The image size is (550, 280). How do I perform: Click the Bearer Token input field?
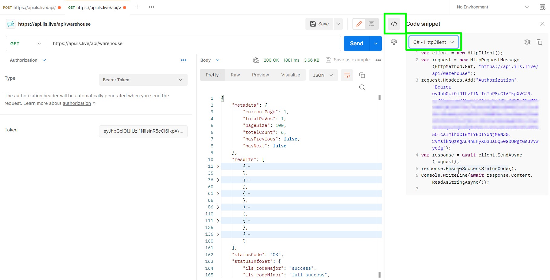[x=143, y=80]
